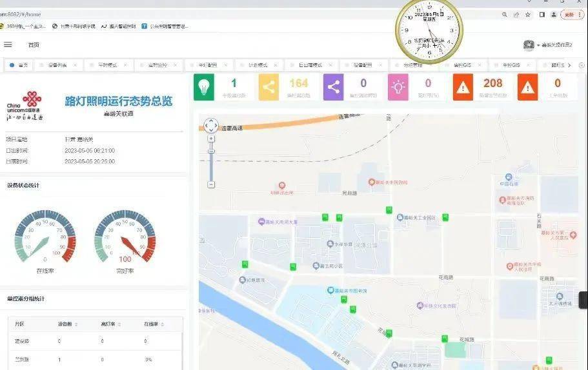The width and height of the screenshot is (588, 370).
Task: Click the warning icon beside 0 count
Action: (x=527, y=88)
